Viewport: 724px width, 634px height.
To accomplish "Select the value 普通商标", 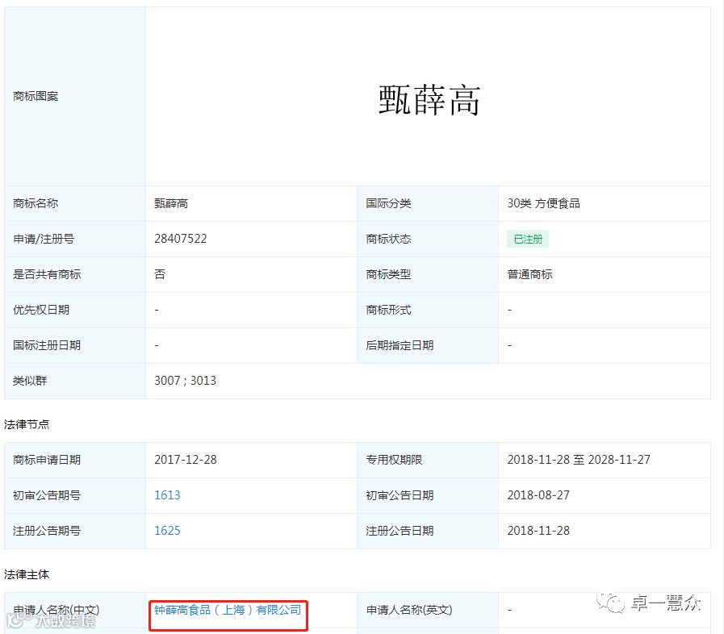I will [x=529, y=274].
